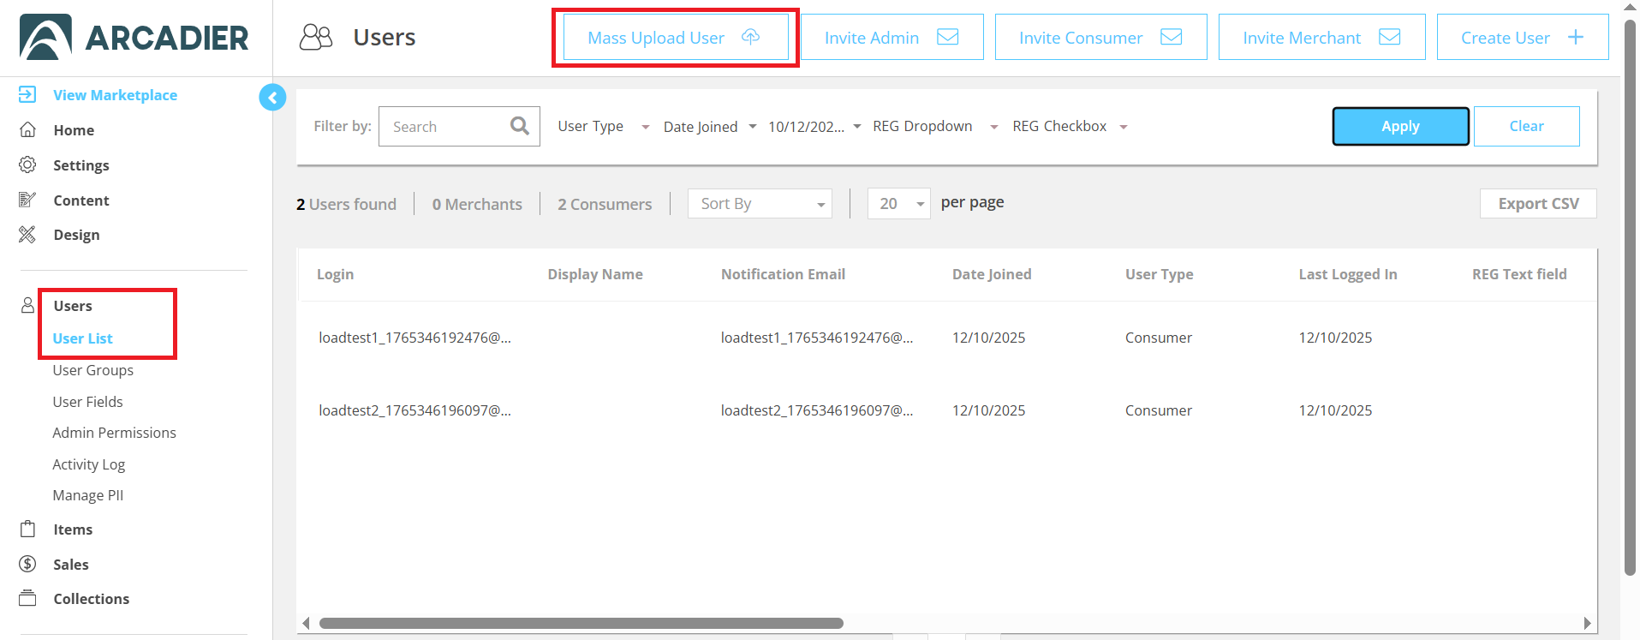Open Admin Permissions submenu item
This screenshot has width=1640, height=640.
point(115,432)
